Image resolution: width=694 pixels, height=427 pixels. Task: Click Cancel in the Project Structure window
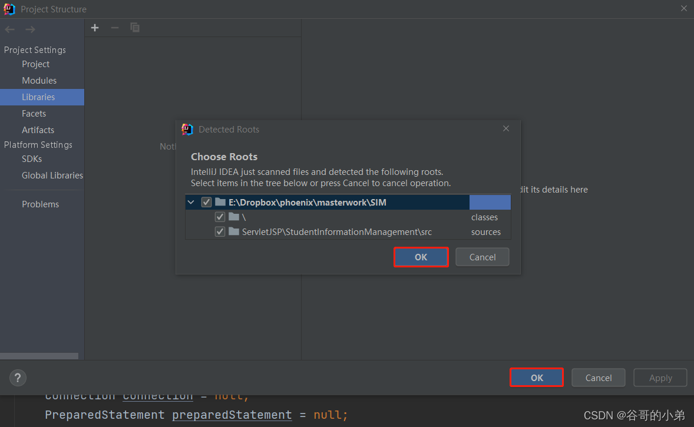tap(599, 378)
